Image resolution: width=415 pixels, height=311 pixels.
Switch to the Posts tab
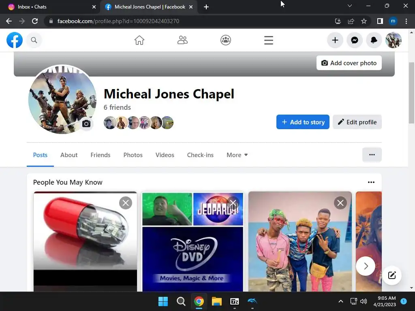[40, 155]
